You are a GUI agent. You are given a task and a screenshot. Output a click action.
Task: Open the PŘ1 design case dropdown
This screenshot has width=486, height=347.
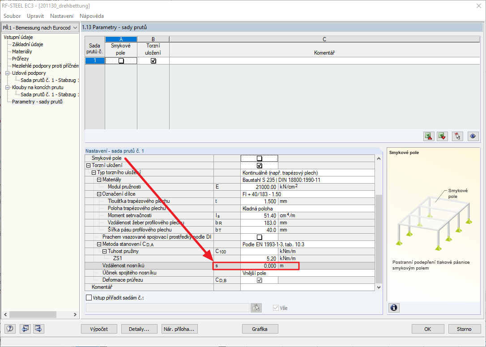75,28
